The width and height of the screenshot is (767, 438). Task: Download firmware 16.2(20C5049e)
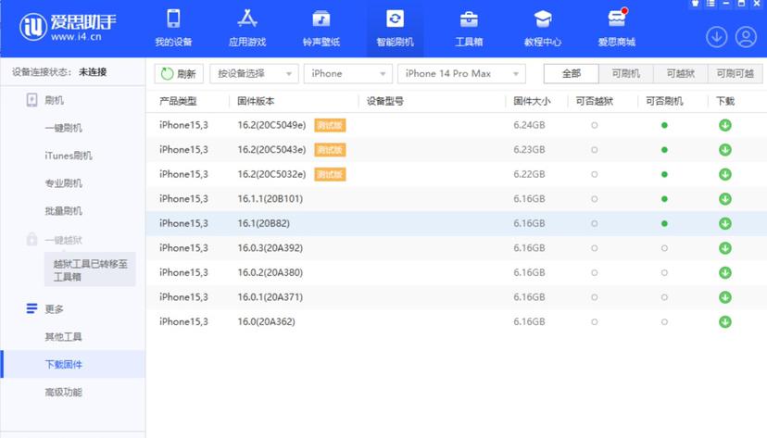[725, 125]
